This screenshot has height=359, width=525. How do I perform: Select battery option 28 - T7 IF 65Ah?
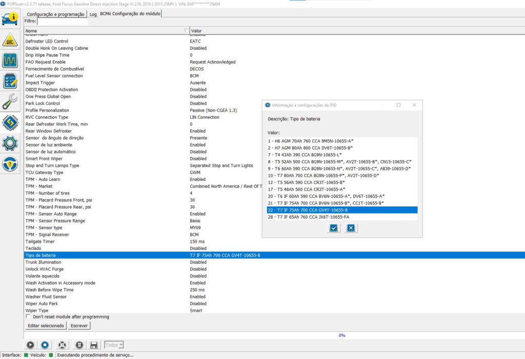point(342,217)
